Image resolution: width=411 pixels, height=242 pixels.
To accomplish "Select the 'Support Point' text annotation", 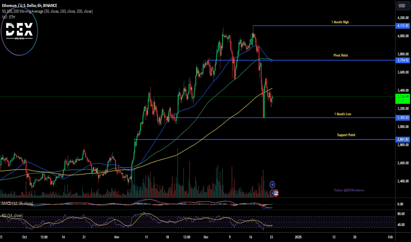I will (x=346, y=135).
